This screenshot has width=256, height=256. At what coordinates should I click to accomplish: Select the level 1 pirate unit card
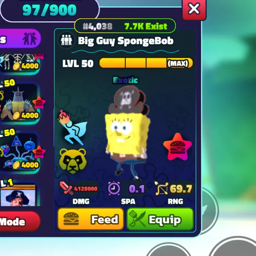(19, 194)
